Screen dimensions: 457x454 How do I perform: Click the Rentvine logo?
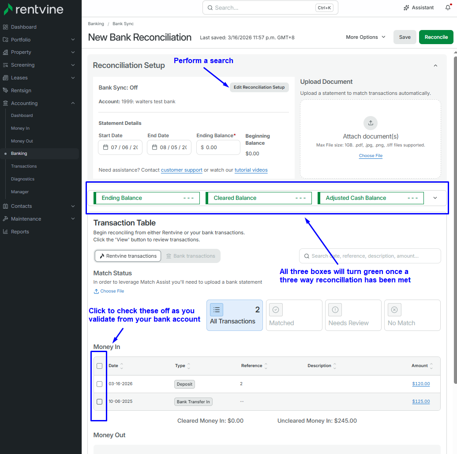(34, 9)
